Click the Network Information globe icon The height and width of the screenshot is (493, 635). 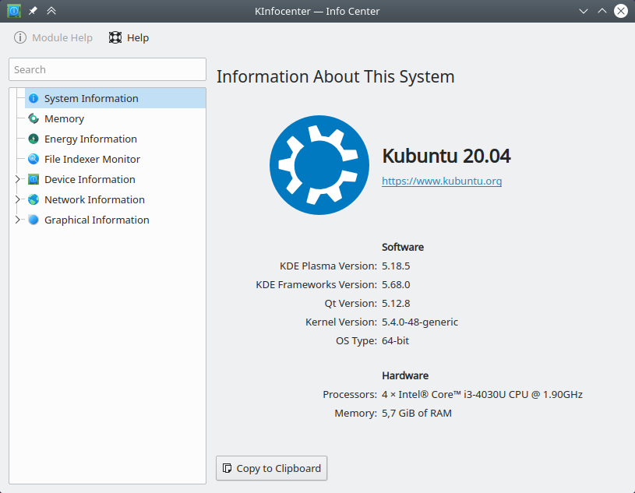tap(34, 200)
